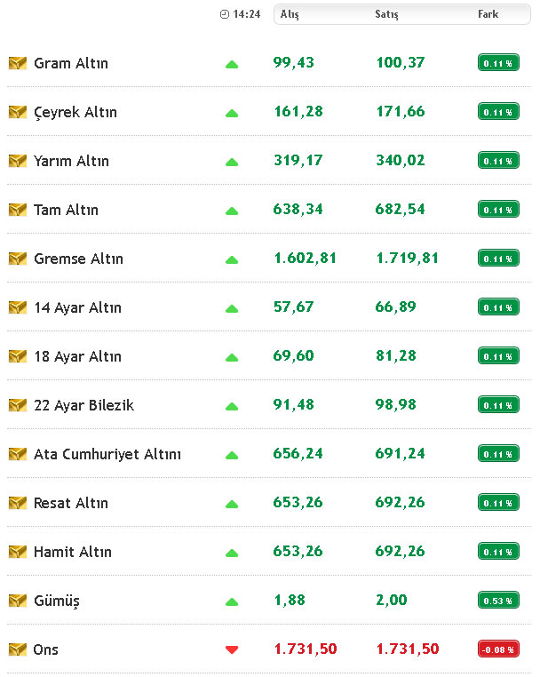Click the gold bar icon beside Gram Altın
The width and height of the screenshot is (540, 677).
click(18, 63)
